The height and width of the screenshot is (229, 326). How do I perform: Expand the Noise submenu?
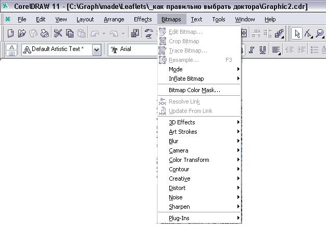(199, 197)
